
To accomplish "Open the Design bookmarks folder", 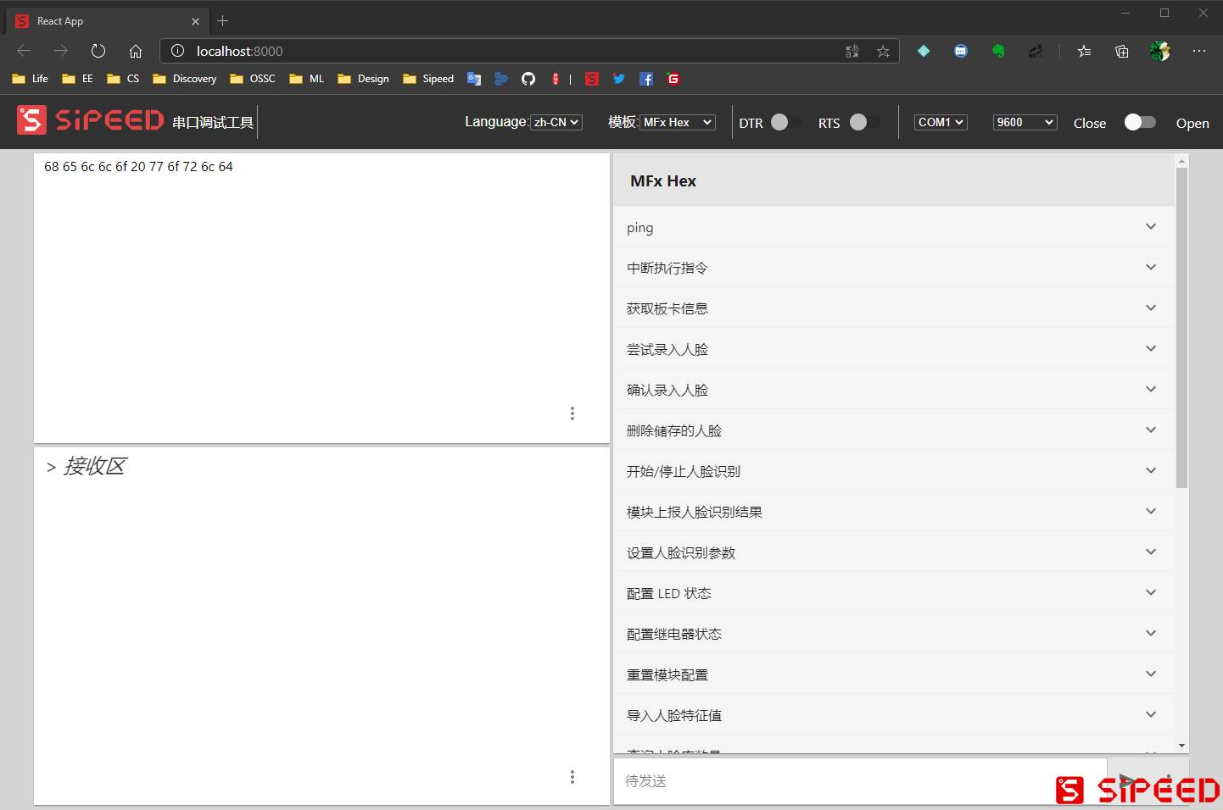I will point(363,79).
